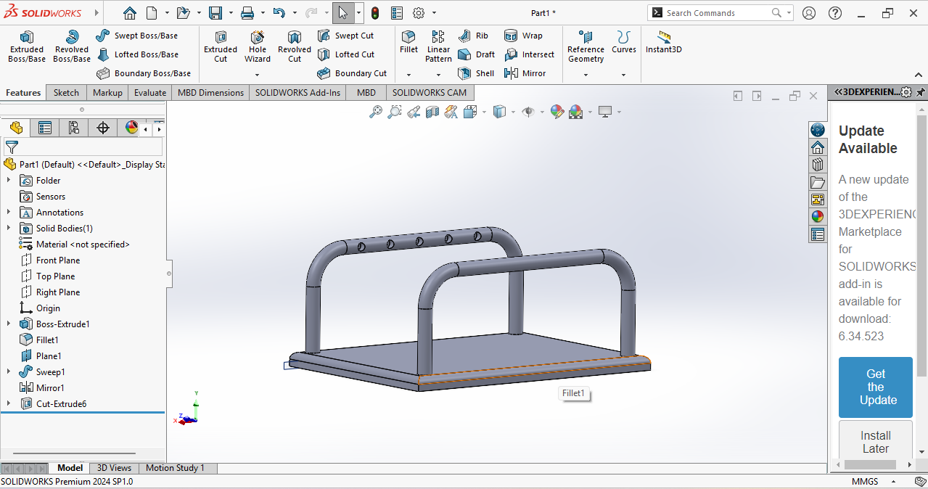Viewport: 928px width, 489px height.
Task: Open the Hole Wizard dropdown arrow
Action: click(x=257, y=75)
